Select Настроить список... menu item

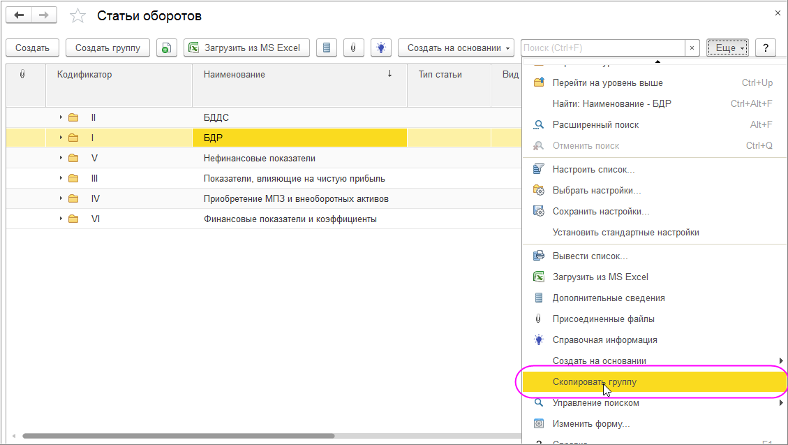[654, 170]
